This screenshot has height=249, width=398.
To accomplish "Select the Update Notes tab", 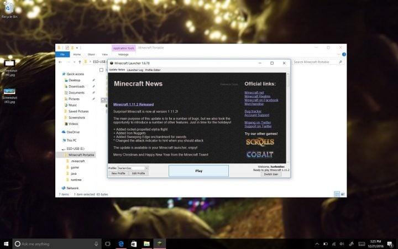I will 117,70.
